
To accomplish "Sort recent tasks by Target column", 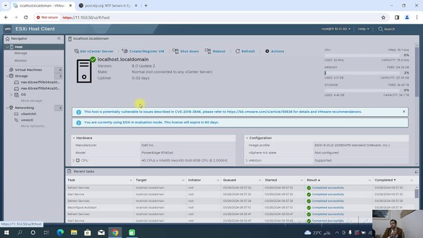I will 141,180.
